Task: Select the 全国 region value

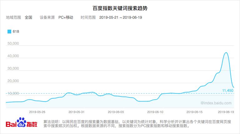Action: [x=28, y=17]
